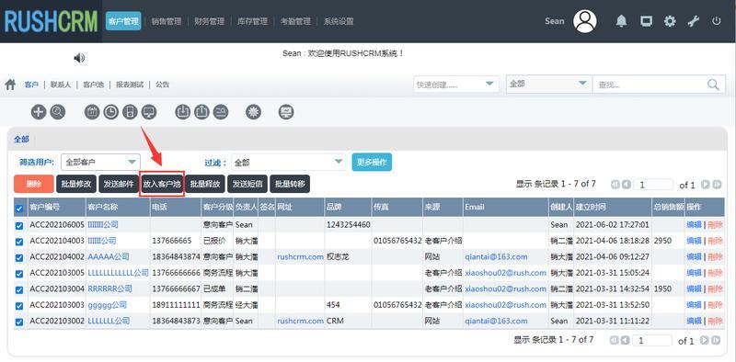Image resolution: width=736 pixels, height=362 pixels.
Task: Click the chart monitor icon in the toolbar
Action: pyautogui.click(x=286, y=112)
